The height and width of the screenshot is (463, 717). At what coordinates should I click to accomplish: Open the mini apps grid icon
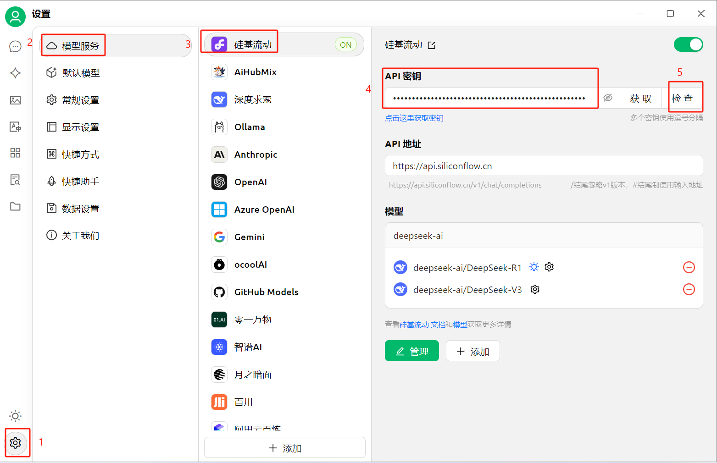click(15, 153)
